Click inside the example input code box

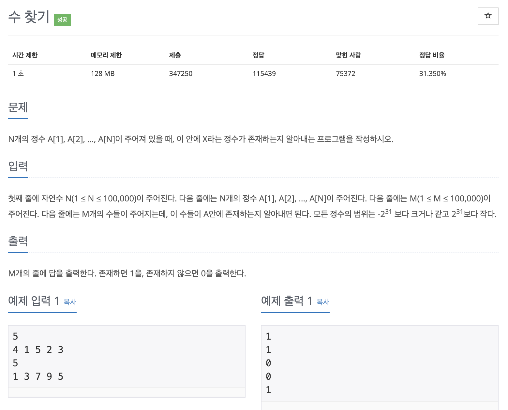[x=127, y=356]
